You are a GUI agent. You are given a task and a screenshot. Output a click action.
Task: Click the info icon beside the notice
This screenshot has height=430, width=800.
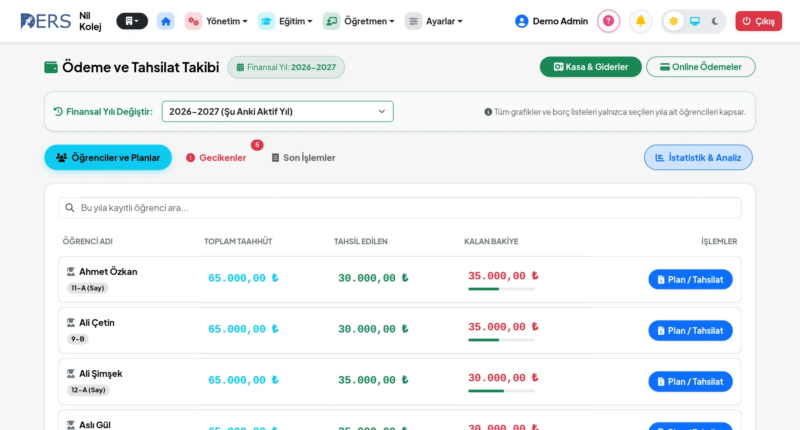[x=488, y=112]
